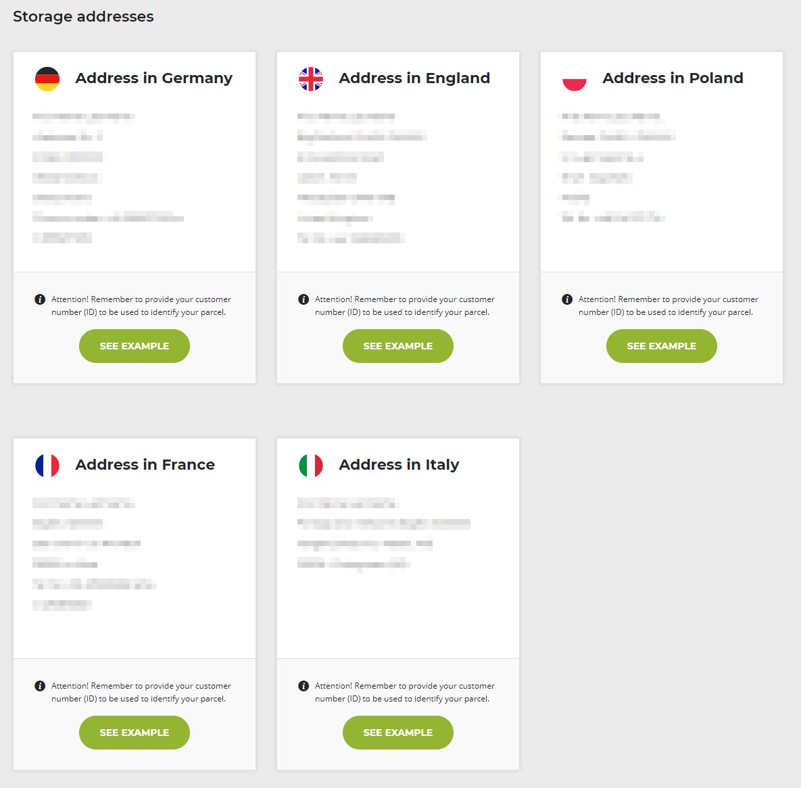The image size is (801, 788).
Task: Click the Italy flag icon
Action: pos(311,466)
